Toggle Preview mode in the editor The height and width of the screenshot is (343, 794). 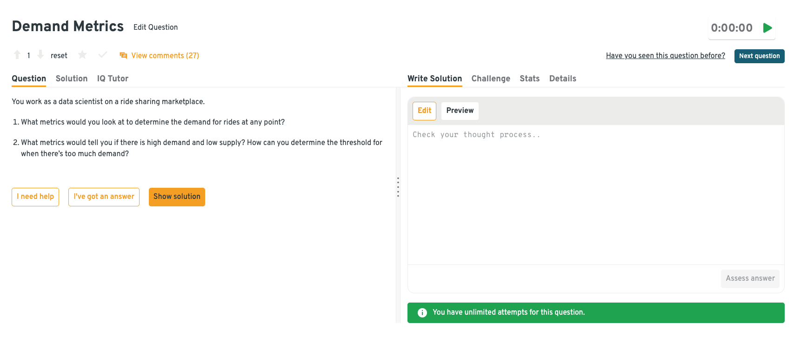click(460, 111)
